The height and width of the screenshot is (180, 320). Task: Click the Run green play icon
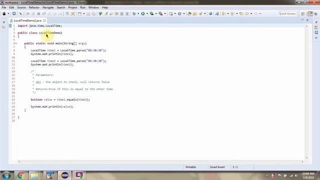pyautogui.click(x=143, y=13)
